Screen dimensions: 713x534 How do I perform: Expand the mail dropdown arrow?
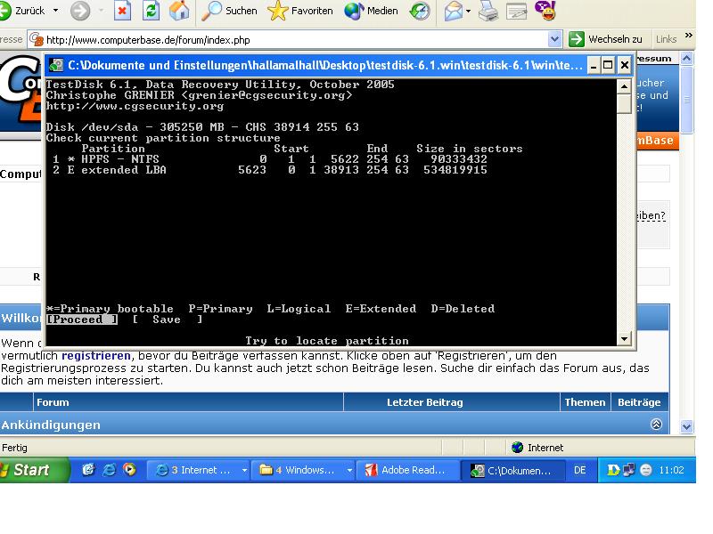[469, 12]
